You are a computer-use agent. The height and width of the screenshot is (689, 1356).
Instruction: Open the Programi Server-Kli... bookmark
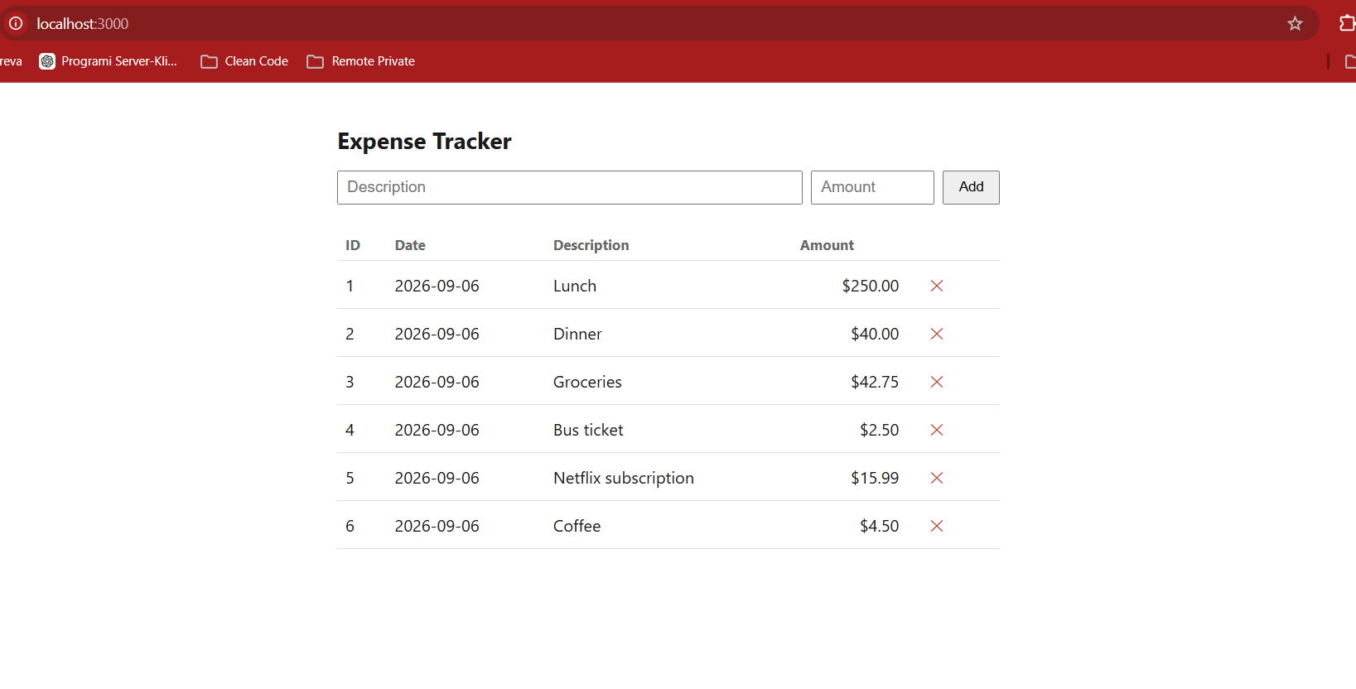click(109, 61)
